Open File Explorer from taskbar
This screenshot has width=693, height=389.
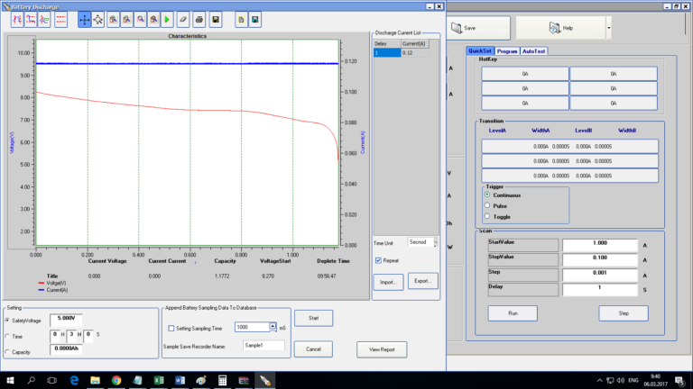pyautogui.click(x=95, y=380)
